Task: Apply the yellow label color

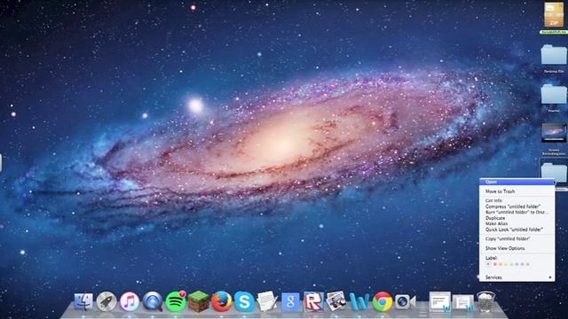Action: point(506,264)
